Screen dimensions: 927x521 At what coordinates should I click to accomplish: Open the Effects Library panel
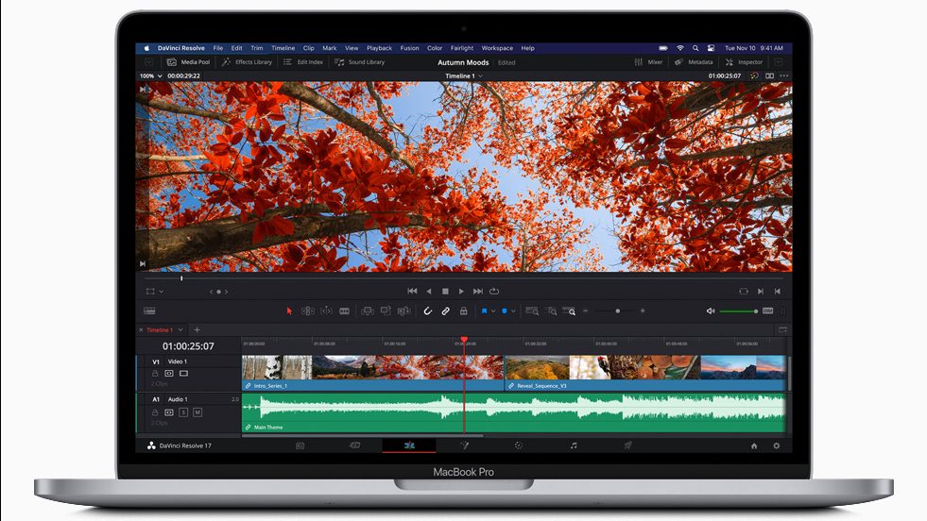point(247,62)
